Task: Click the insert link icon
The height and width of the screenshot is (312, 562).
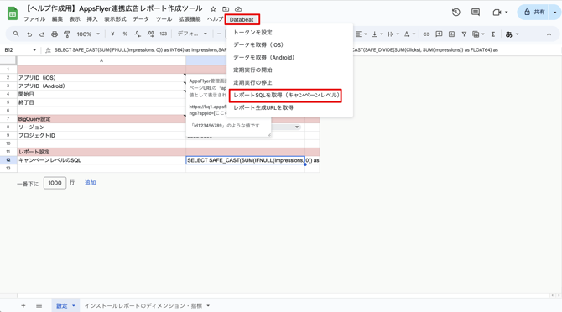Action: click(426, 34)
